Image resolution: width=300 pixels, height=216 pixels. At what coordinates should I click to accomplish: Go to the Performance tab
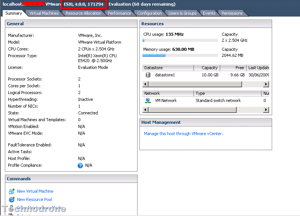pyautogui.click(x=119, y=13)
